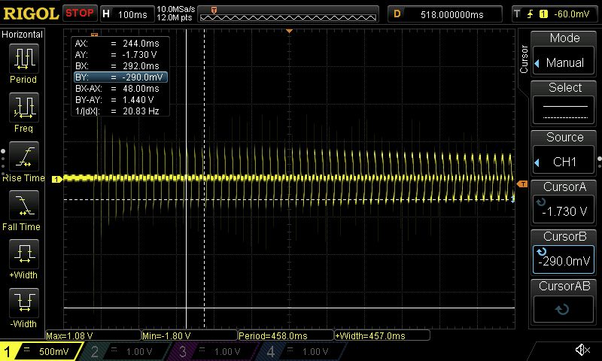The image size is (602, 361).
Task: Select the Freq measurement icon
Action: click(x=24, y=108)
